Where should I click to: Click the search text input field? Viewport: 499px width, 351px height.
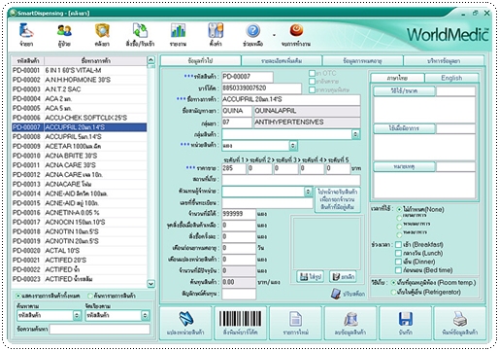100,329
